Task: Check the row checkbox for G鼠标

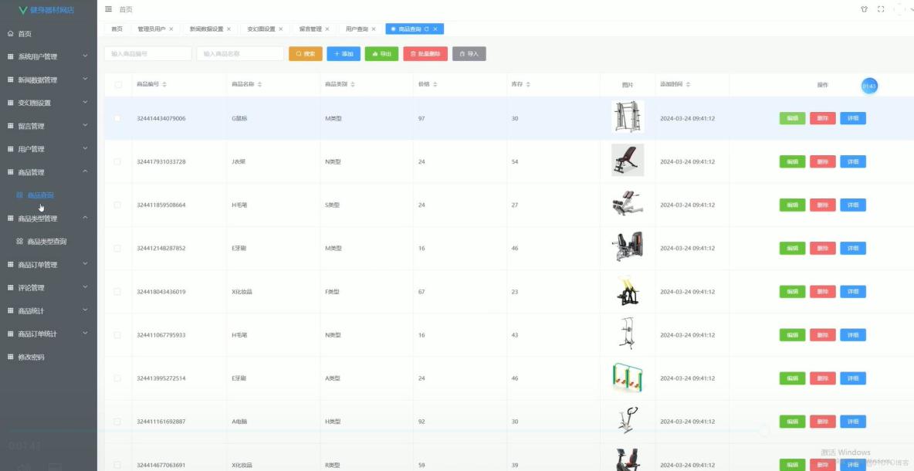Action: pyautogui.click(x=118, y=118)
